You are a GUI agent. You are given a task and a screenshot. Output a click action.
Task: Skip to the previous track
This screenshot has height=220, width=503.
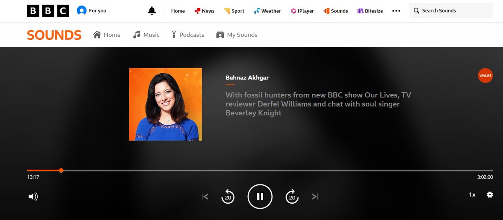pos(205,196)
